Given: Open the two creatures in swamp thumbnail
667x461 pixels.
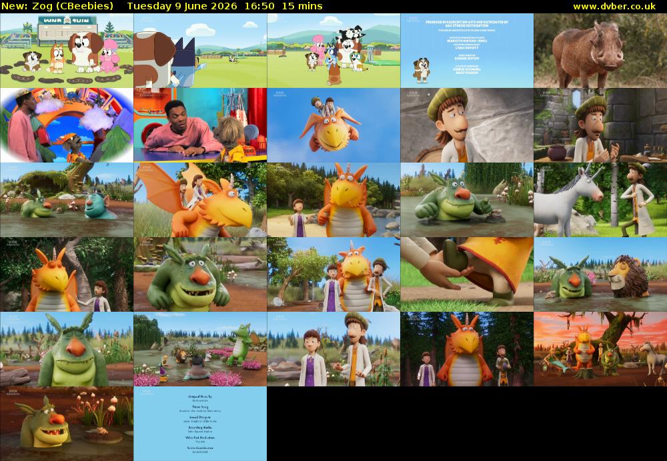Looking at the screenshot, I should pyautogui.click(x=67, y=200).
